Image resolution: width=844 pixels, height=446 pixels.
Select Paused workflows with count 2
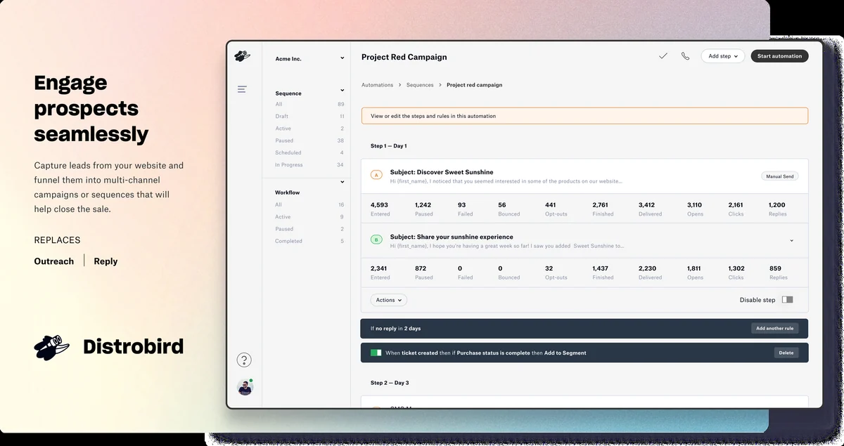coord(309,229)
